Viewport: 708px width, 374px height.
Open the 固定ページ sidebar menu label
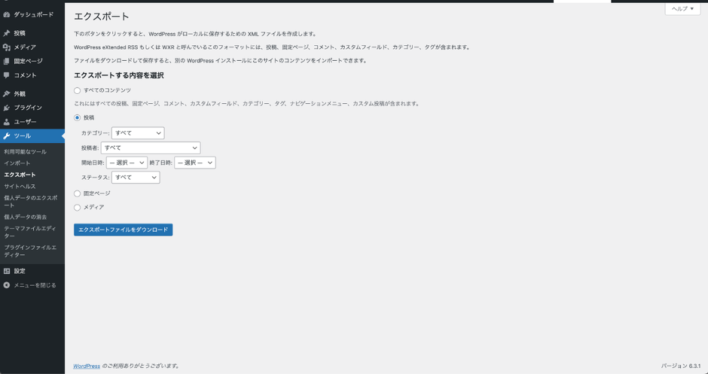coord(28,62)
